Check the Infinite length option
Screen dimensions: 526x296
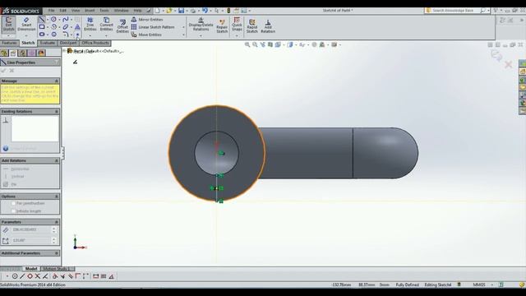[x=13, y=211]
